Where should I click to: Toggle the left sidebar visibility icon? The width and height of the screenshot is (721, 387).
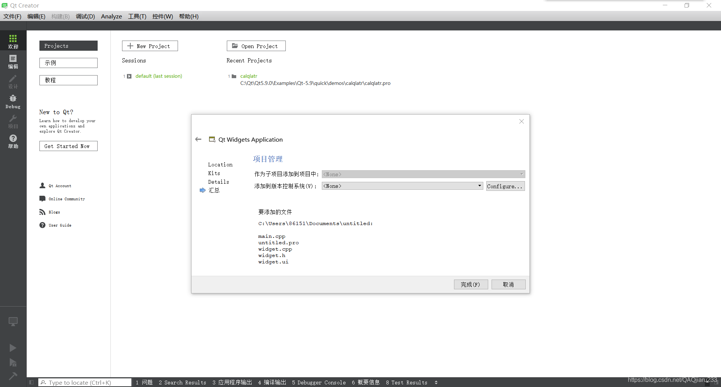(31, 382)
